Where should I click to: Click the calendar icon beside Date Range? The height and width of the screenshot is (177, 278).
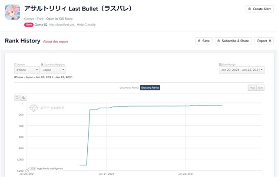click(220, 64)
